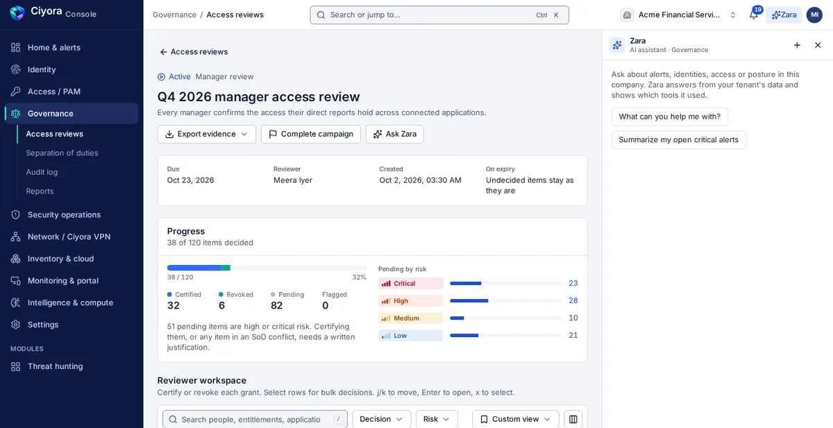Image resolution: width=833 pixels, height=428 pixels.
Task: Click the Zara sparkle icon in panel header
Action: (x=617, y=45)
